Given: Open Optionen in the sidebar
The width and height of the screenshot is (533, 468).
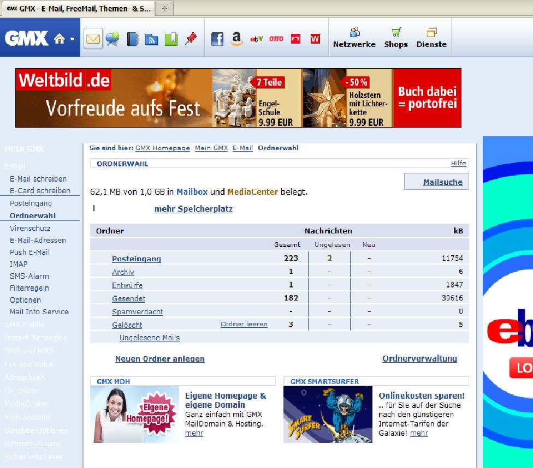Looking at the screenshot, I should 25,300.
